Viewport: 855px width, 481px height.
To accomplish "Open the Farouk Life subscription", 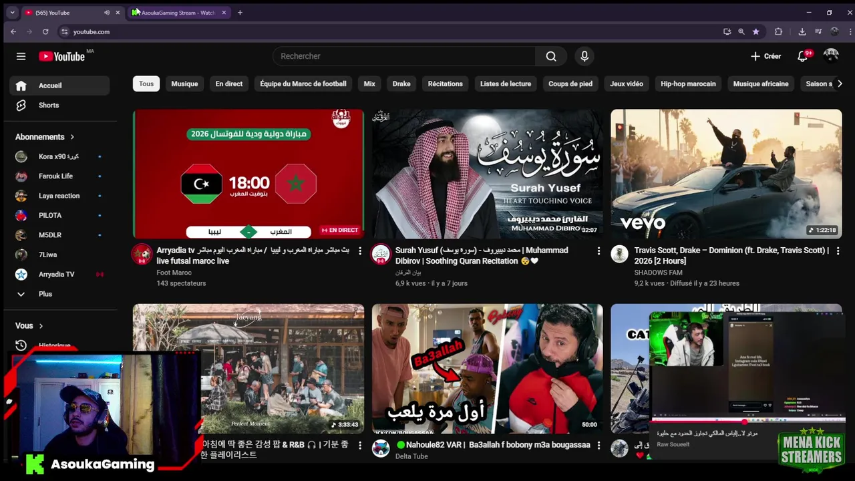I will point(59,176).
